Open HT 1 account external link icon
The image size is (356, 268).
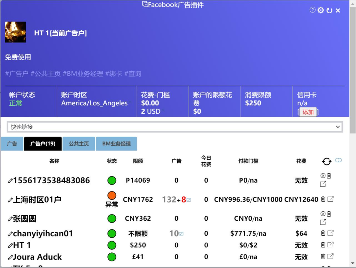[331, 244]
